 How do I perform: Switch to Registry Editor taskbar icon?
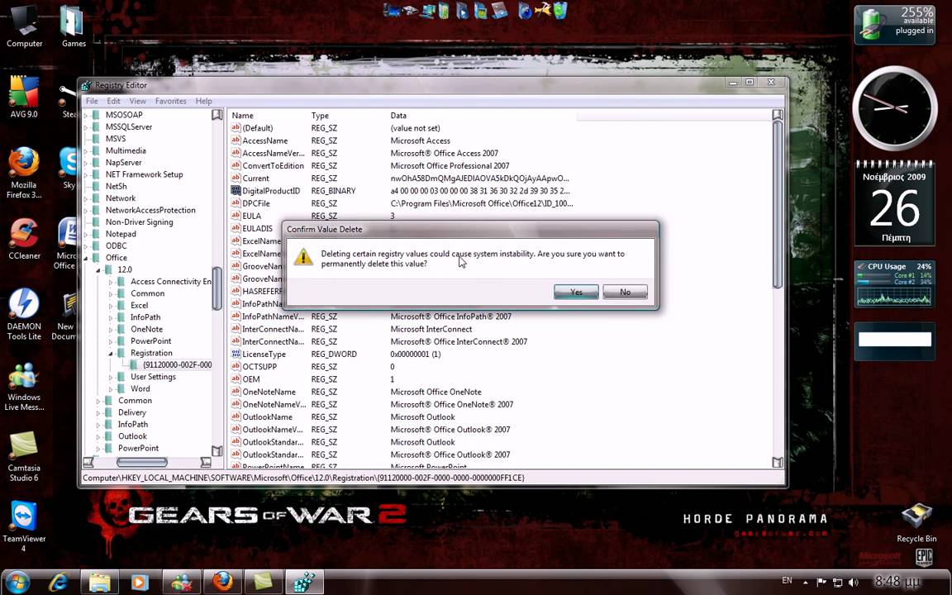coord(304,583)
